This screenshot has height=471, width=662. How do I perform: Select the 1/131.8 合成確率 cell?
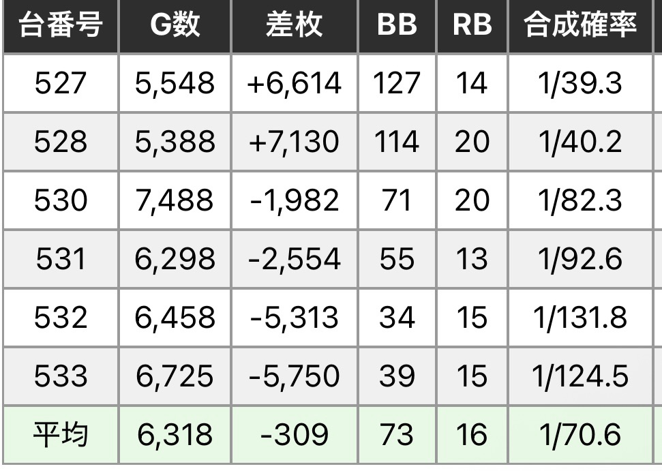(x=580, y=318)
